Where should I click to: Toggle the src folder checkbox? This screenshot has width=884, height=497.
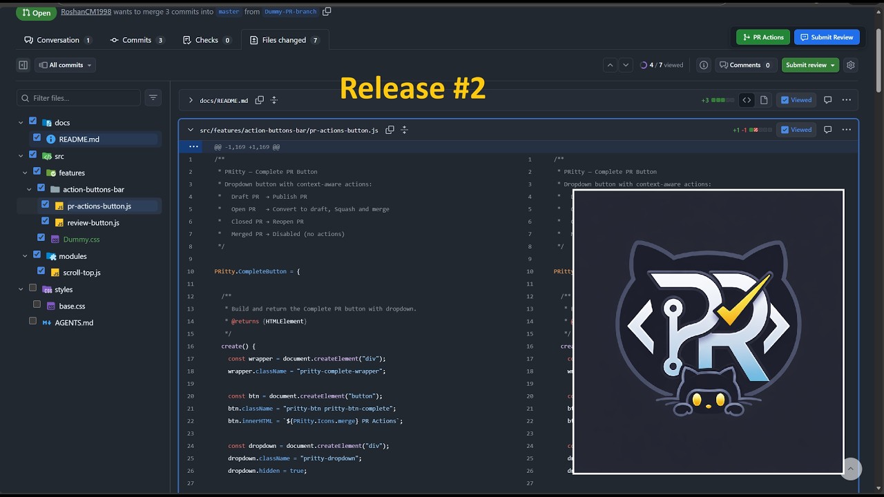point(32,155)
